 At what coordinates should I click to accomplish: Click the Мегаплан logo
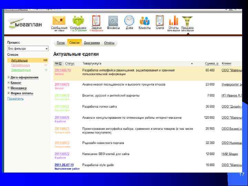25,24
